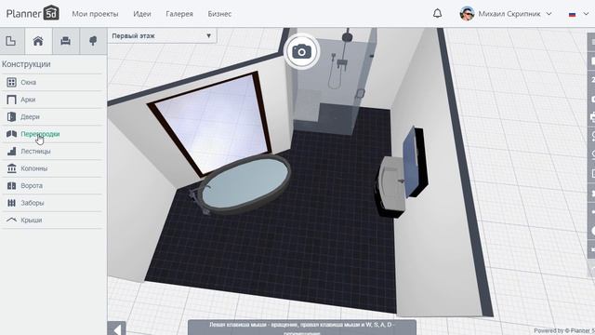
Task: Open Мои проекты menu
Action: point(95,14)
